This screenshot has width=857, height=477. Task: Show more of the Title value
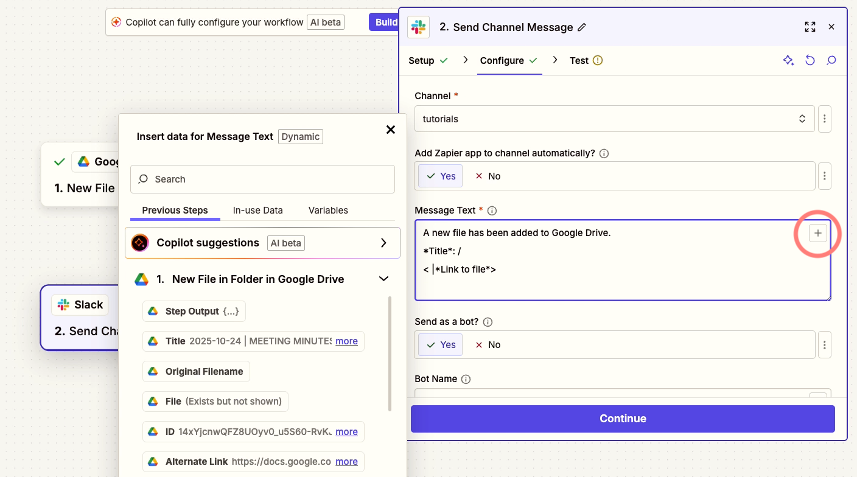coord(346,341)
